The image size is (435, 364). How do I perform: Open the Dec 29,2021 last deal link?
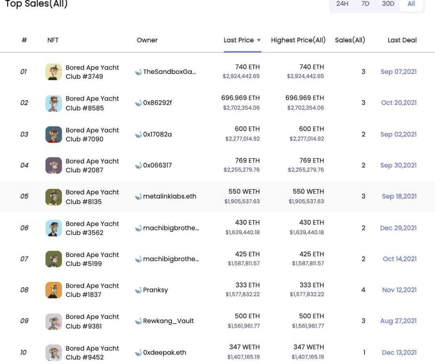pos(398,228)
